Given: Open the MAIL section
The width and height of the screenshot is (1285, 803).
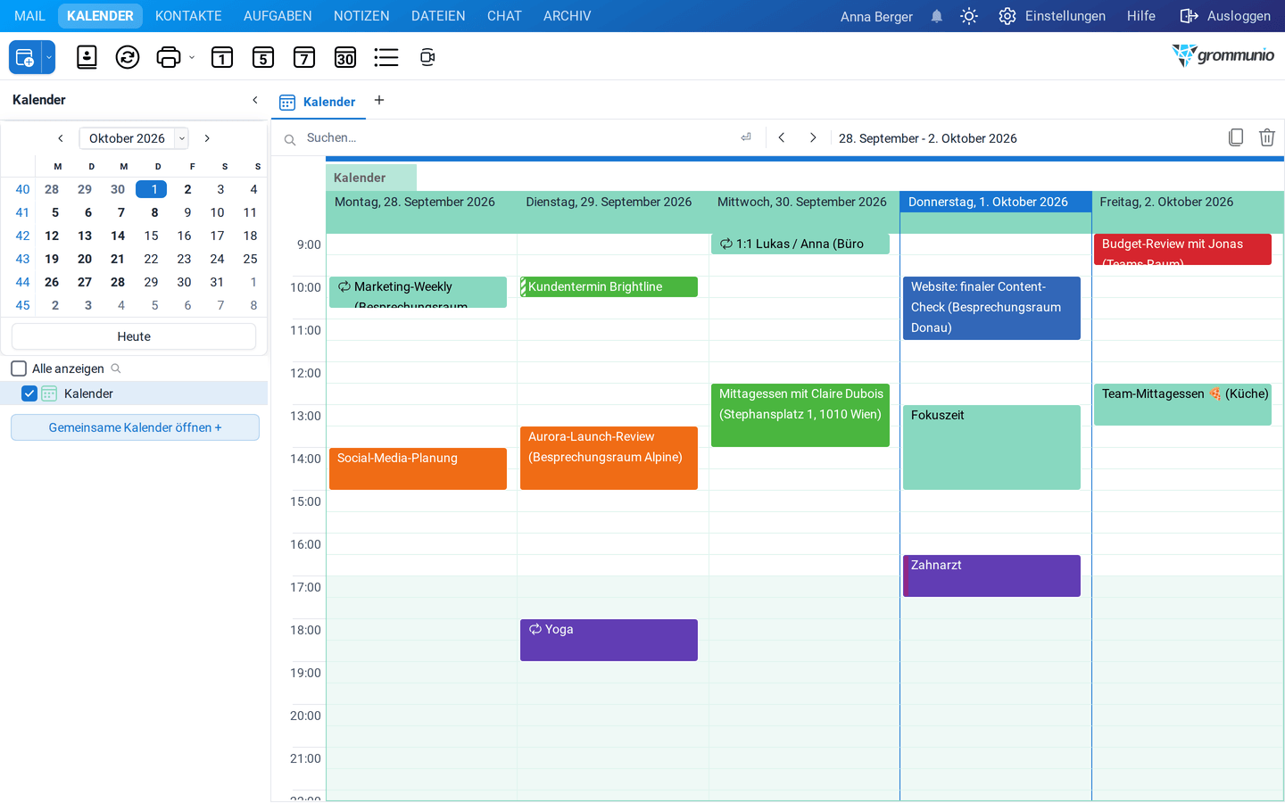Looking at the screenshot, I should pos(29,16).
